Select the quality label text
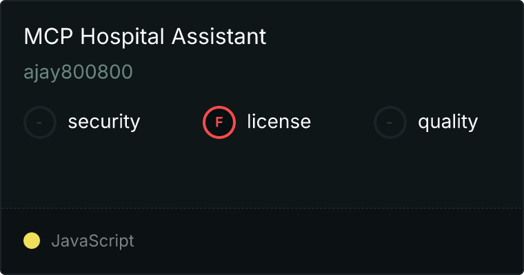Viewport: 524px width, 275px height. (x=447, y=122)
